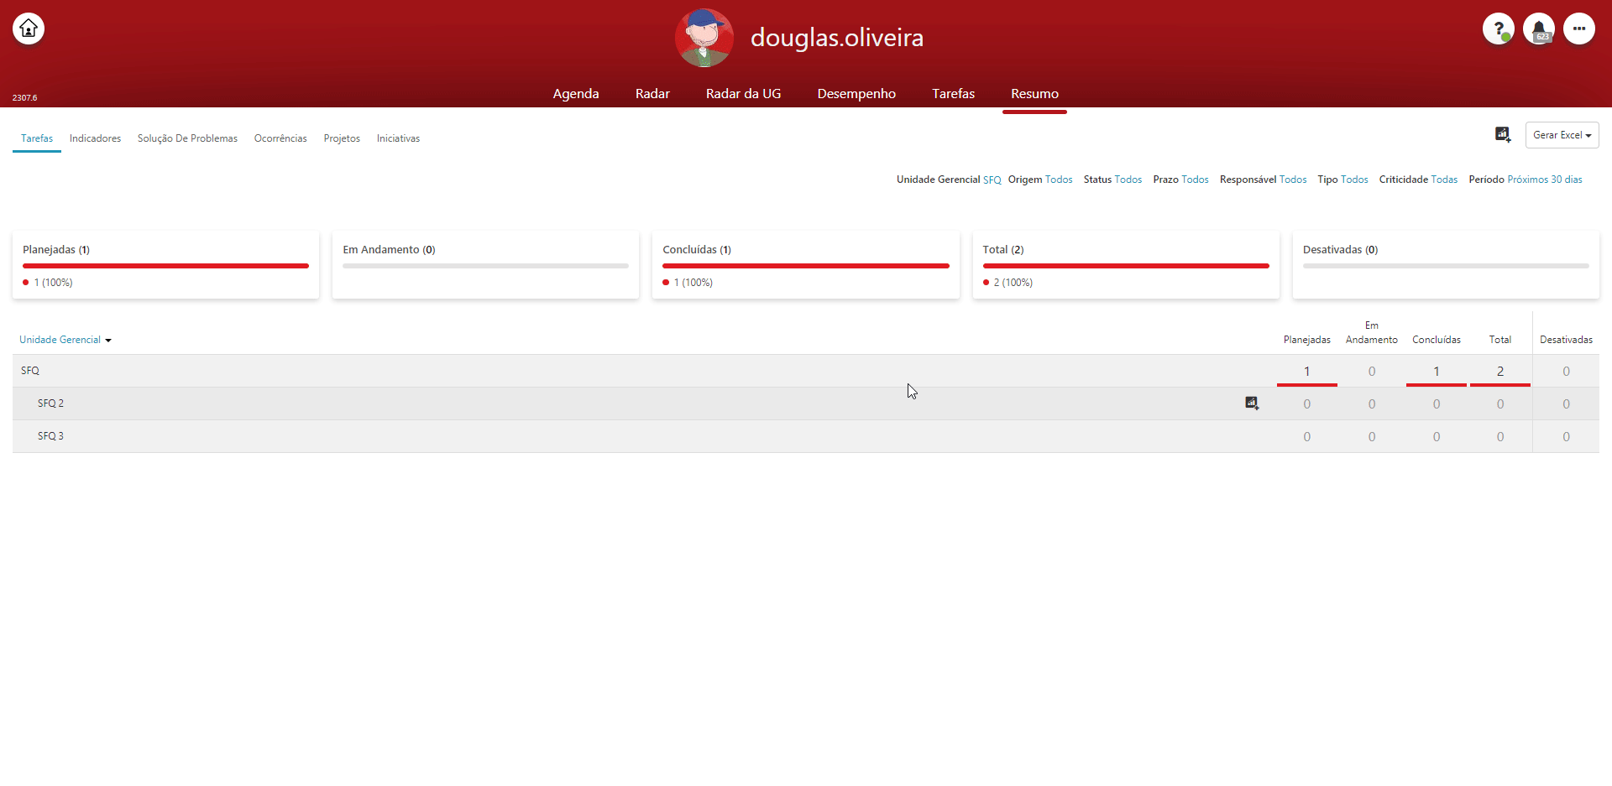
Task: Click the 2307.6 version label
Action: (24, 98)
